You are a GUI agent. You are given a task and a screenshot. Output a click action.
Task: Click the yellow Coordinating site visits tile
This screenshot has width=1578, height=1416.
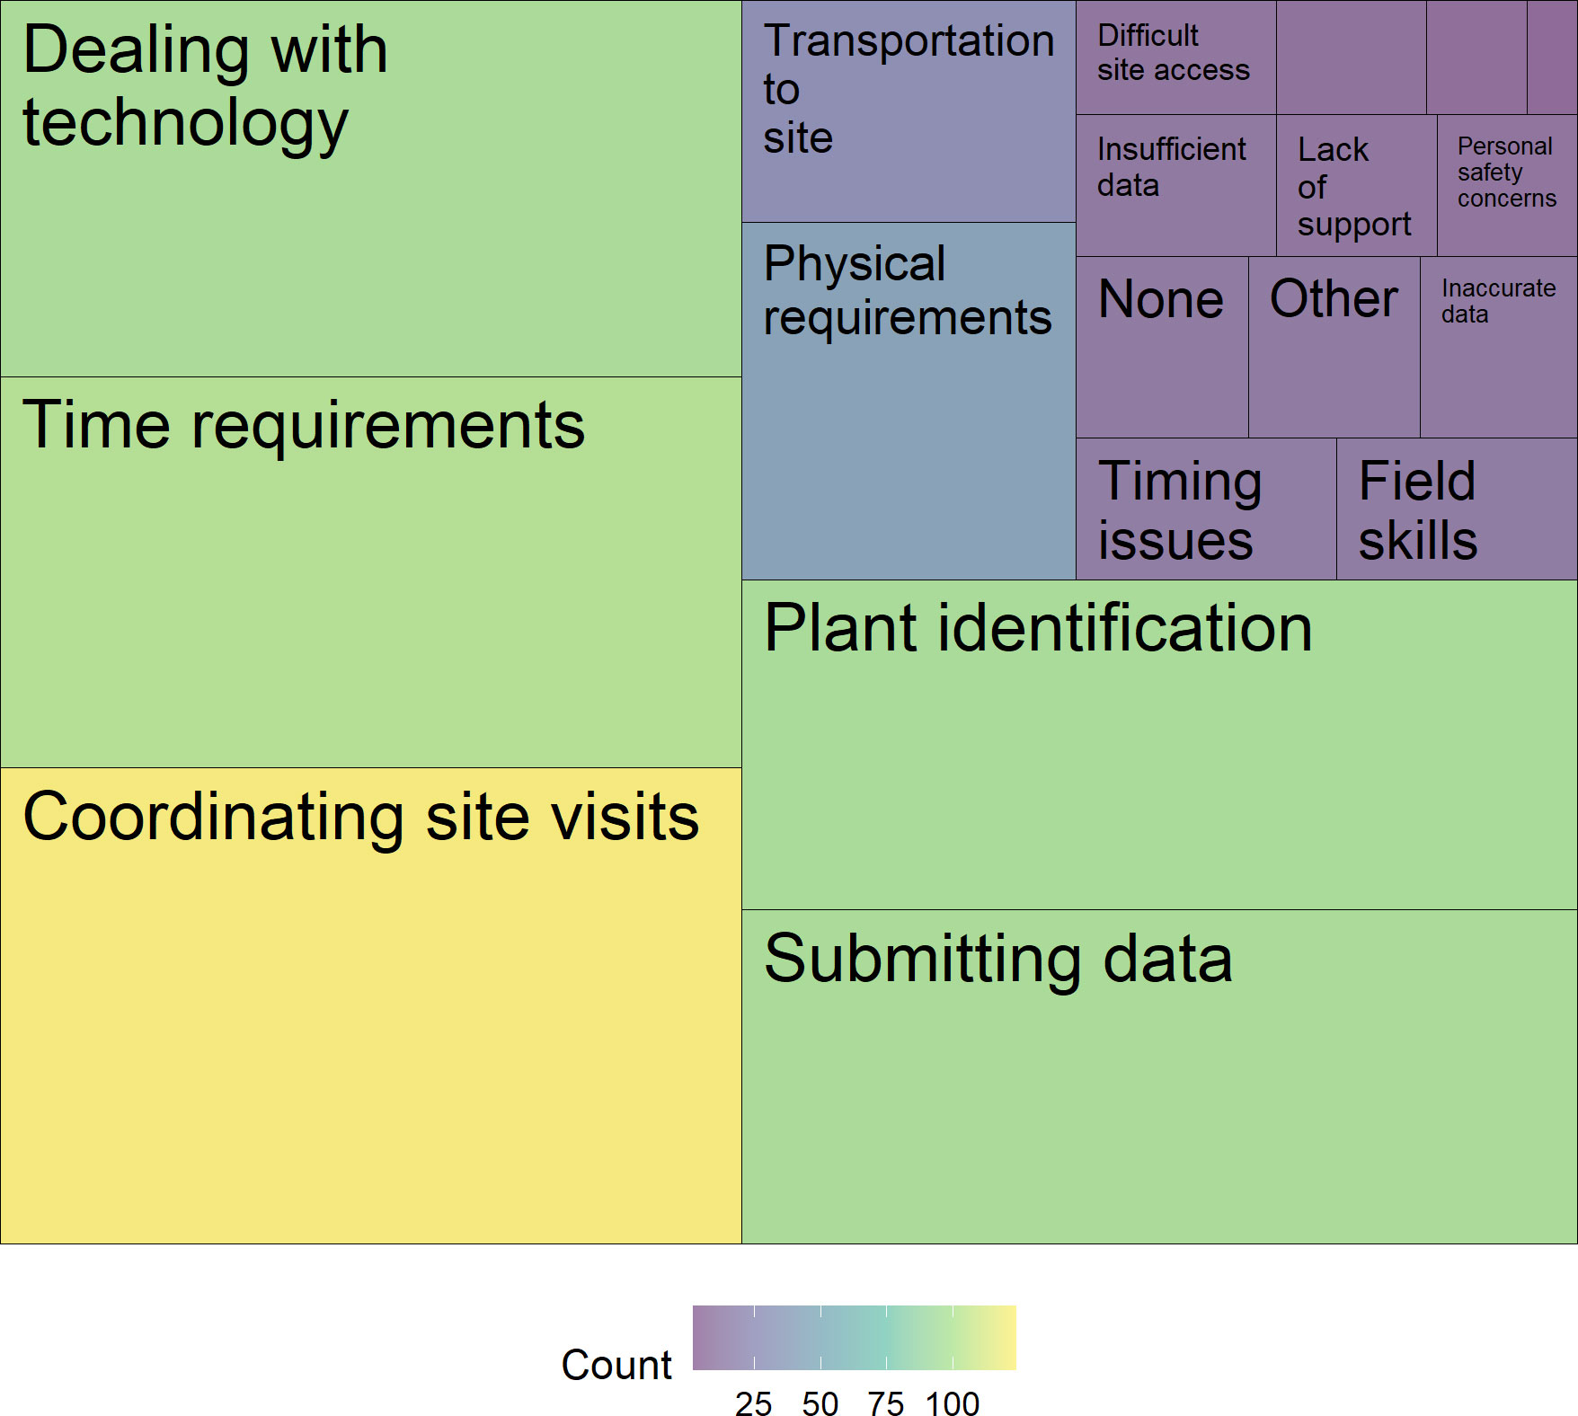[370, 1005]
